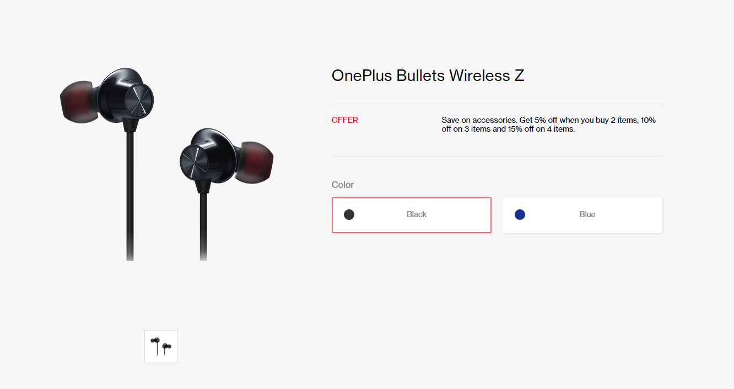This screenshot has width=734, height=389.
Task: Click the blue color swatch circle
Action: pyautogui.click(x=520, y=215)
